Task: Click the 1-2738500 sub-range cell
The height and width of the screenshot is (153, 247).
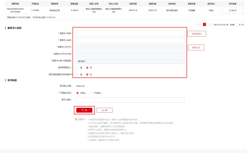Action: [x=35, y=10]
